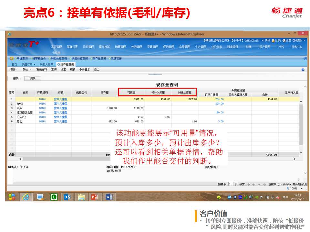The height and width of the screenshot is (232, 310).
Task: Click the blue help icon right of toolbar
Action: coord(303,70)
